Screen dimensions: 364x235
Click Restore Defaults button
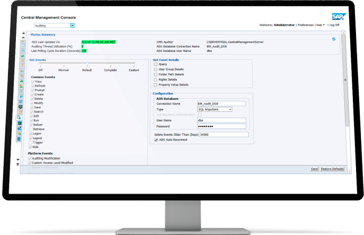click(x=332, y=169)
